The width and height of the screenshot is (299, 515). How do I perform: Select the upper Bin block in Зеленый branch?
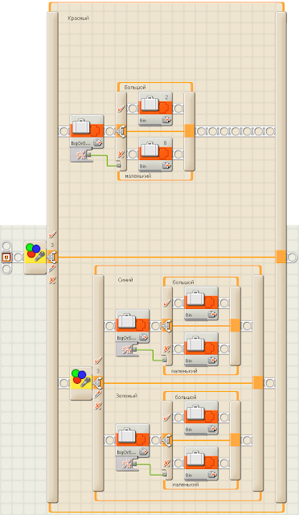pos(202,418)
